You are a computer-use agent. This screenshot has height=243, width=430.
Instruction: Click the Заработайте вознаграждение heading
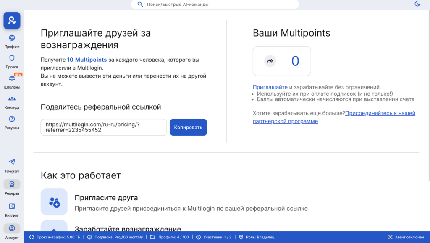(x=128, y=228)
